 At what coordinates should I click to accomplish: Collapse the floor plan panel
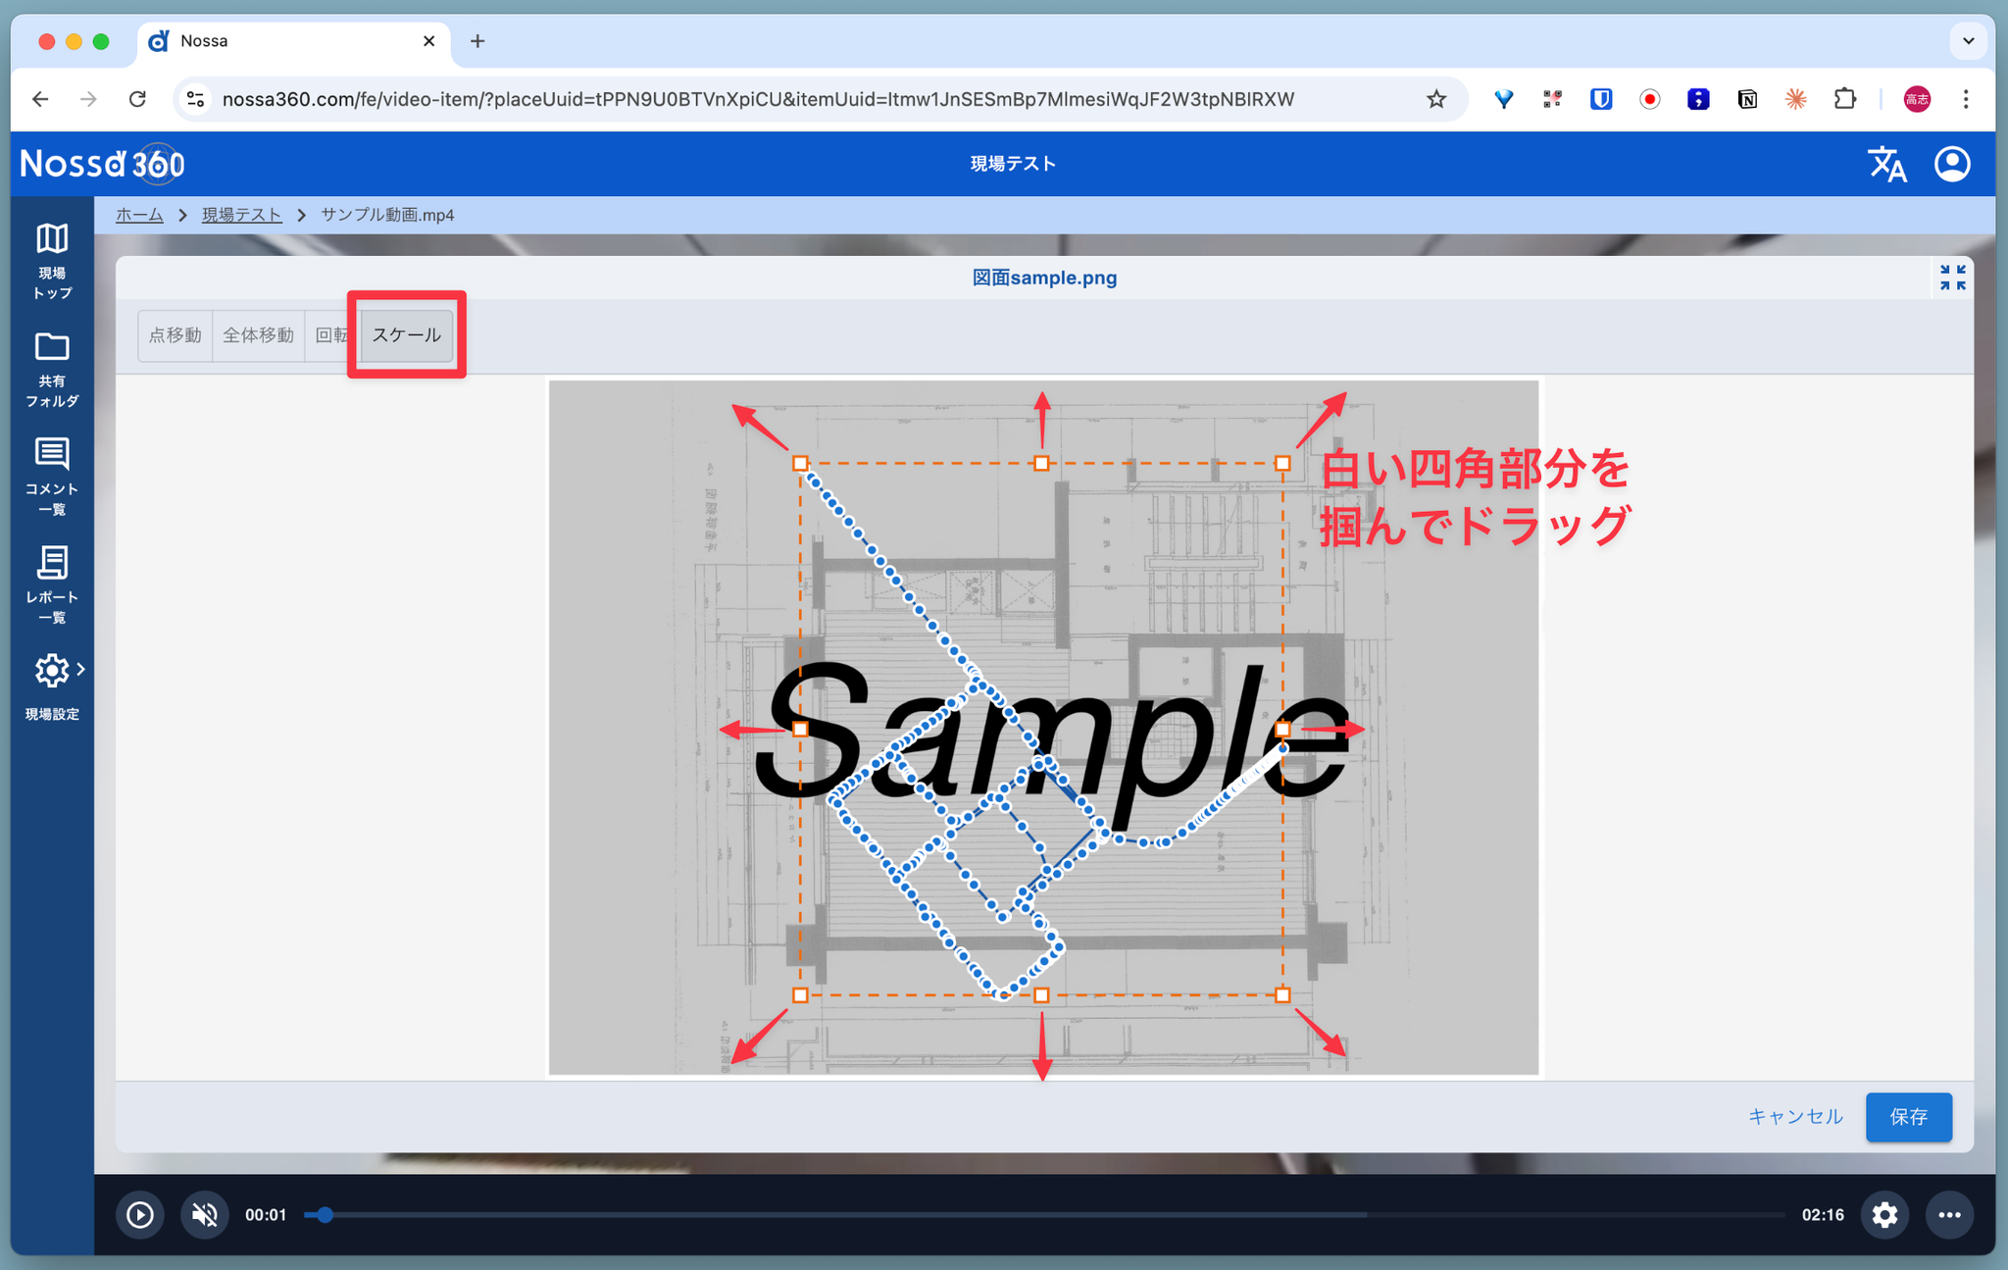(1951, 278)
